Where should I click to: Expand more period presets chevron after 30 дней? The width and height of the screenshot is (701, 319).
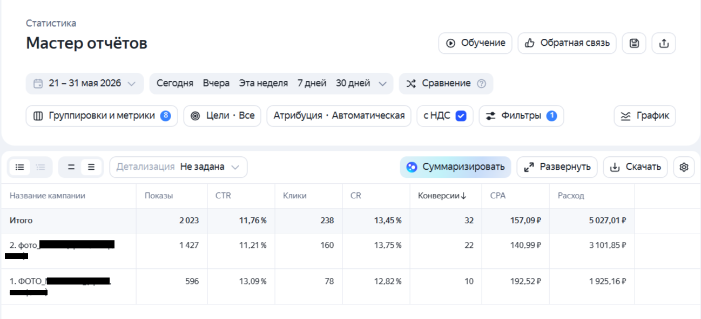(x=382, y=84)
